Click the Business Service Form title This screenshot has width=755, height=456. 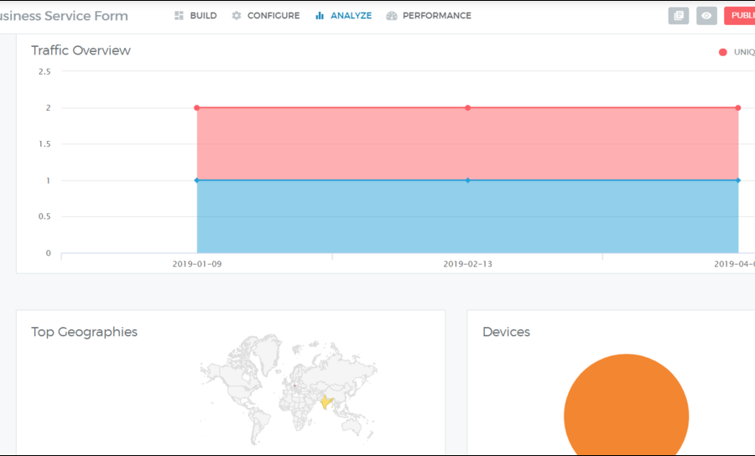(x=64, y=16)
